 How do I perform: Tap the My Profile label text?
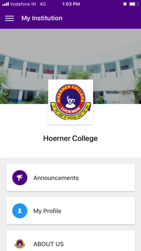click(47, 211)
